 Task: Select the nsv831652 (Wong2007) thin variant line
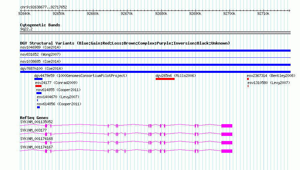(x=155, y=57)
